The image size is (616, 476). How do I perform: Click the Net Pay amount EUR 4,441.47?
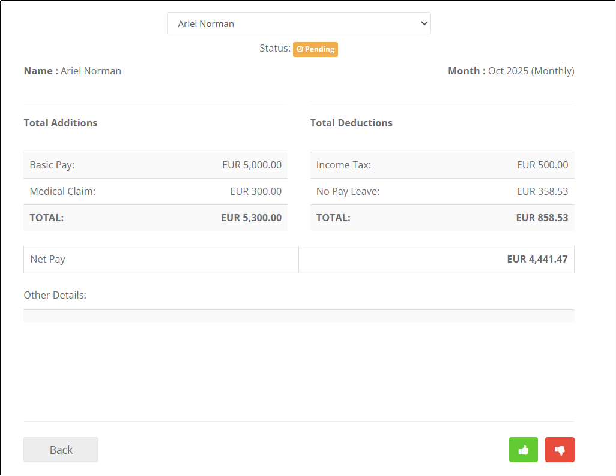[x=537, y=259]
